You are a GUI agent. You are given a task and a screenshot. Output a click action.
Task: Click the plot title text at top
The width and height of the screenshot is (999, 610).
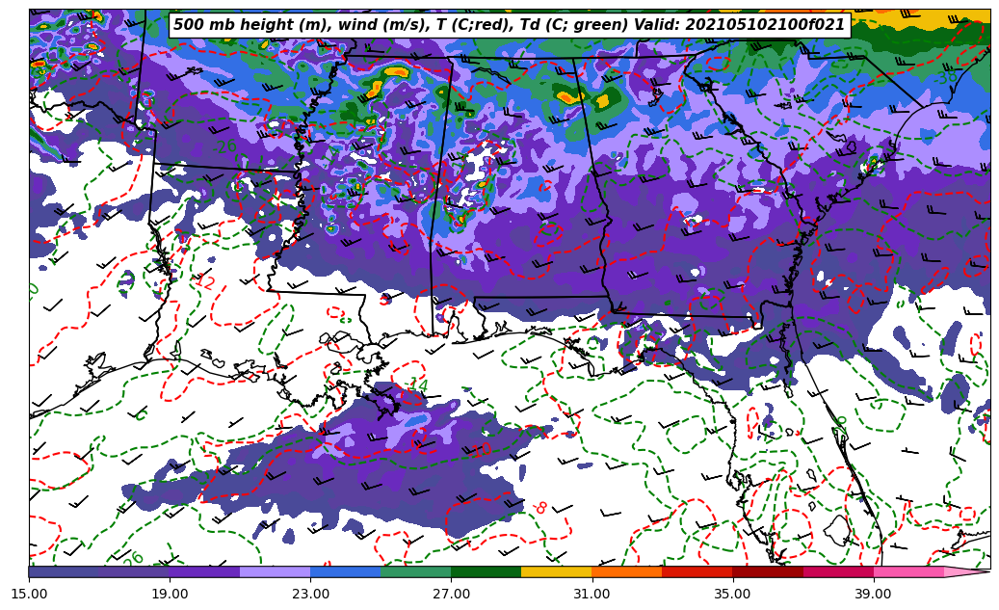tap(509, 25)
